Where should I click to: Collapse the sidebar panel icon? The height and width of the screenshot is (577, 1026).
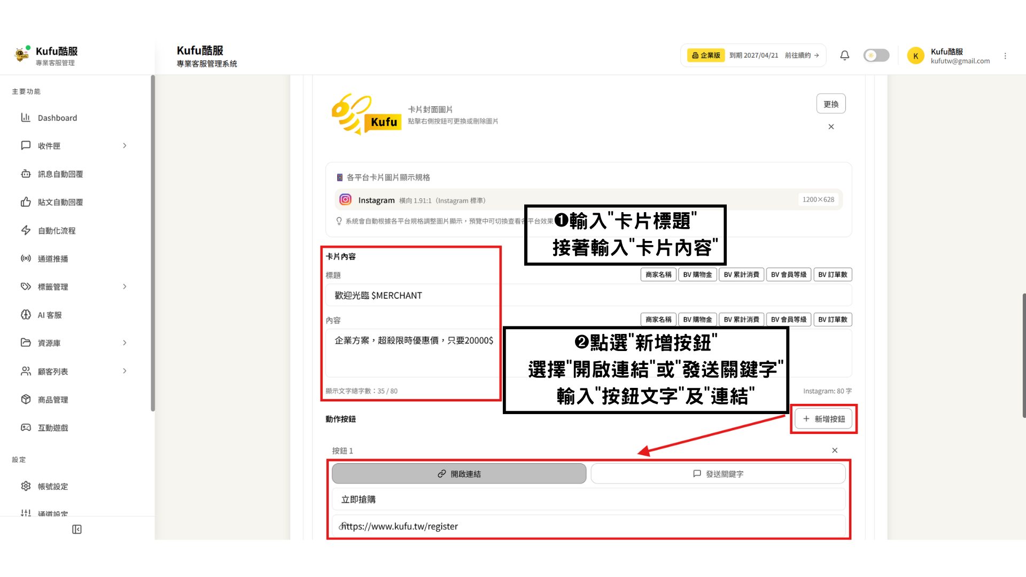(77, 529)
